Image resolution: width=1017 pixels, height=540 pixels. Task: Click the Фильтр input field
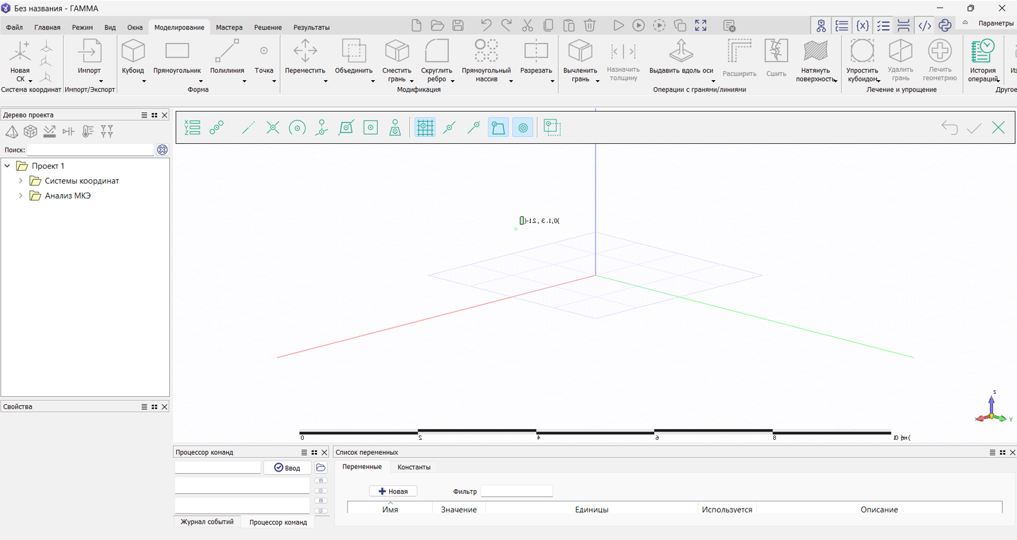click(516, 491)
